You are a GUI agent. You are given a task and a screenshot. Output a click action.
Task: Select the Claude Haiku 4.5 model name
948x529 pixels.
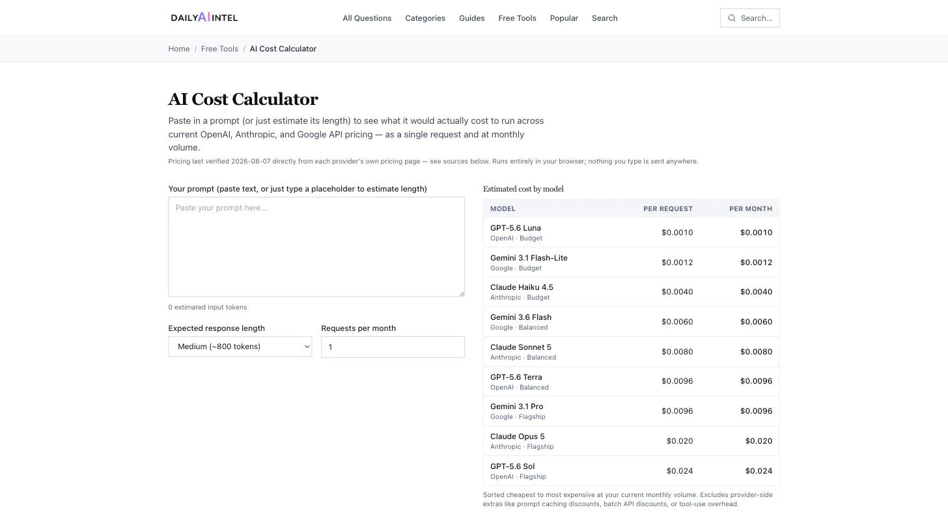point(522,287)
